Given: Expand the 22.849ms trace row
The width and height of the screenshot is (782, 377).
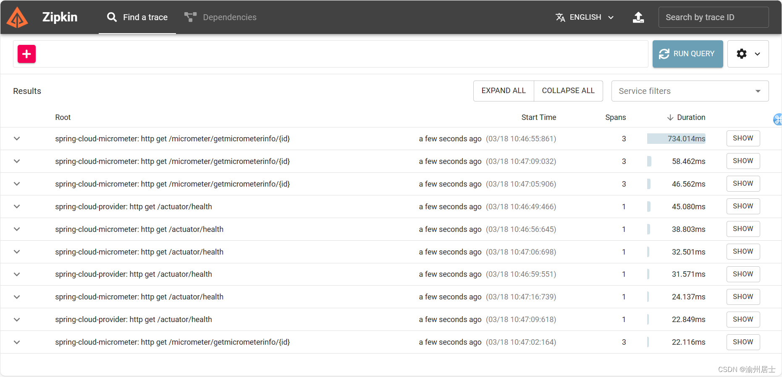Looking at the screenshot, I should (17, 320).
